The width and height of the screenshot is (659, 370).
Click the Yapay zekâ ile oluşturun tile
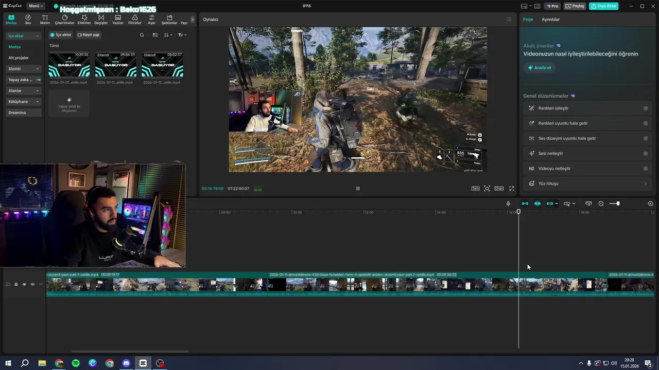(x=69, y=103)
